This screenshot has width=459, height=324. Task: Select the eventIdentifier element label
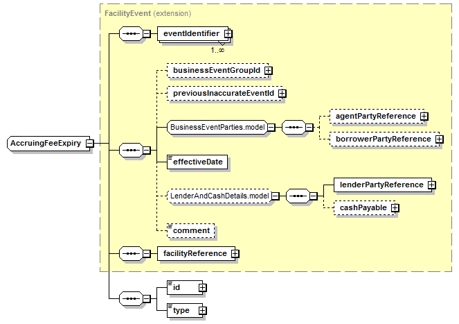[191, 34]
